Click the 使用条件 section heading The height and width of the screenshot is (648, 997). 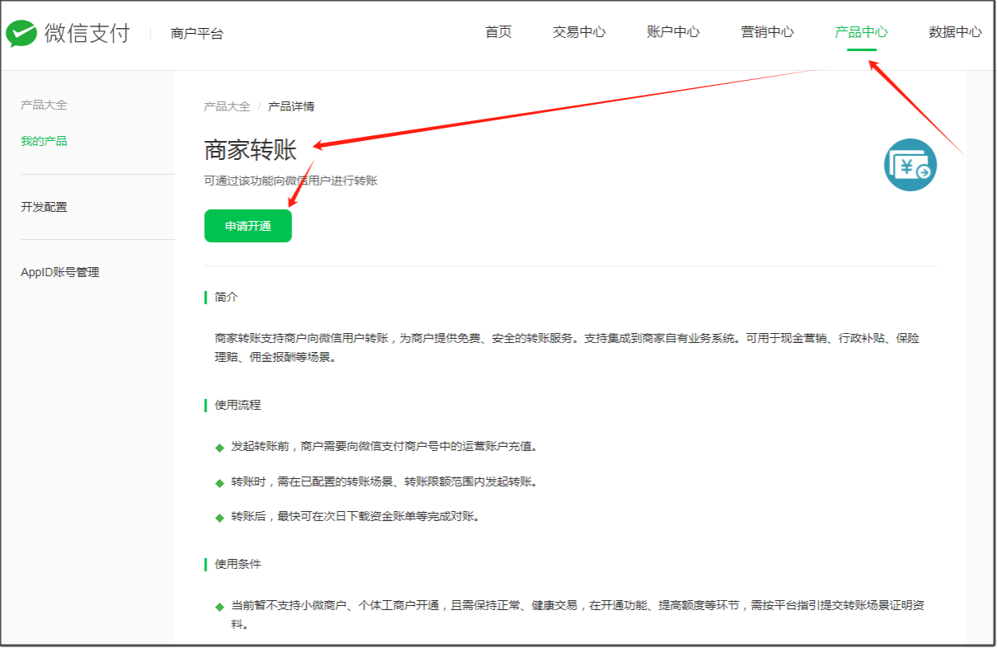tap(238, 564)
